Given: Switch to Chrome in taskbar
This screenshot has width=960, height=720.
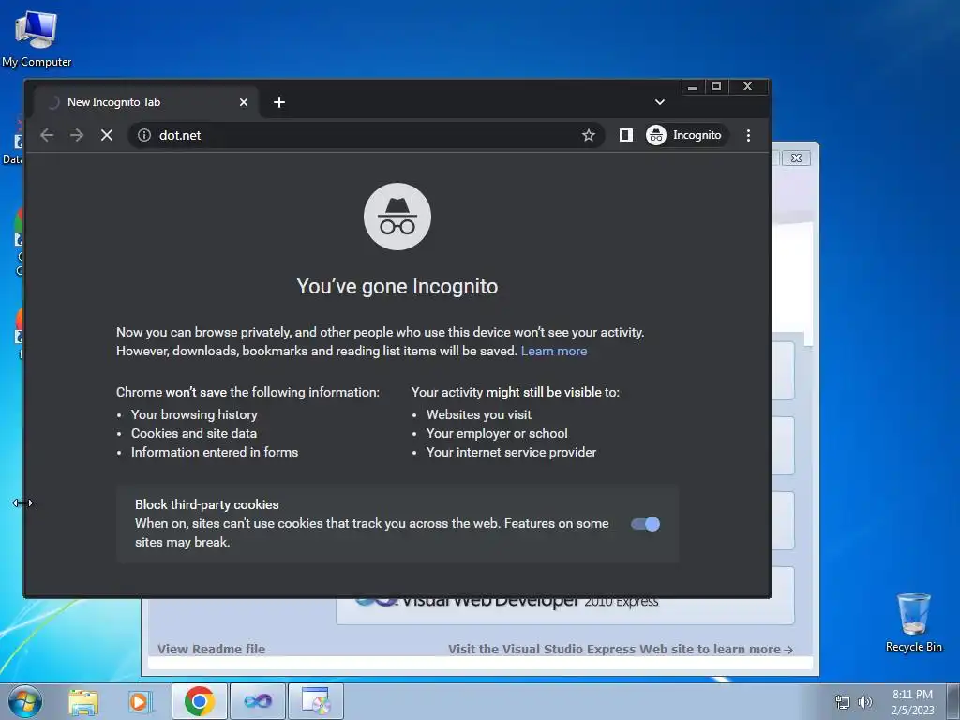Looking at the screenshot, I should click(200, 701).
